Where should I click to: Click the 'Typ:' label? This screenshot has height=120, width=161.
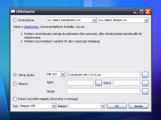point(16,106)
